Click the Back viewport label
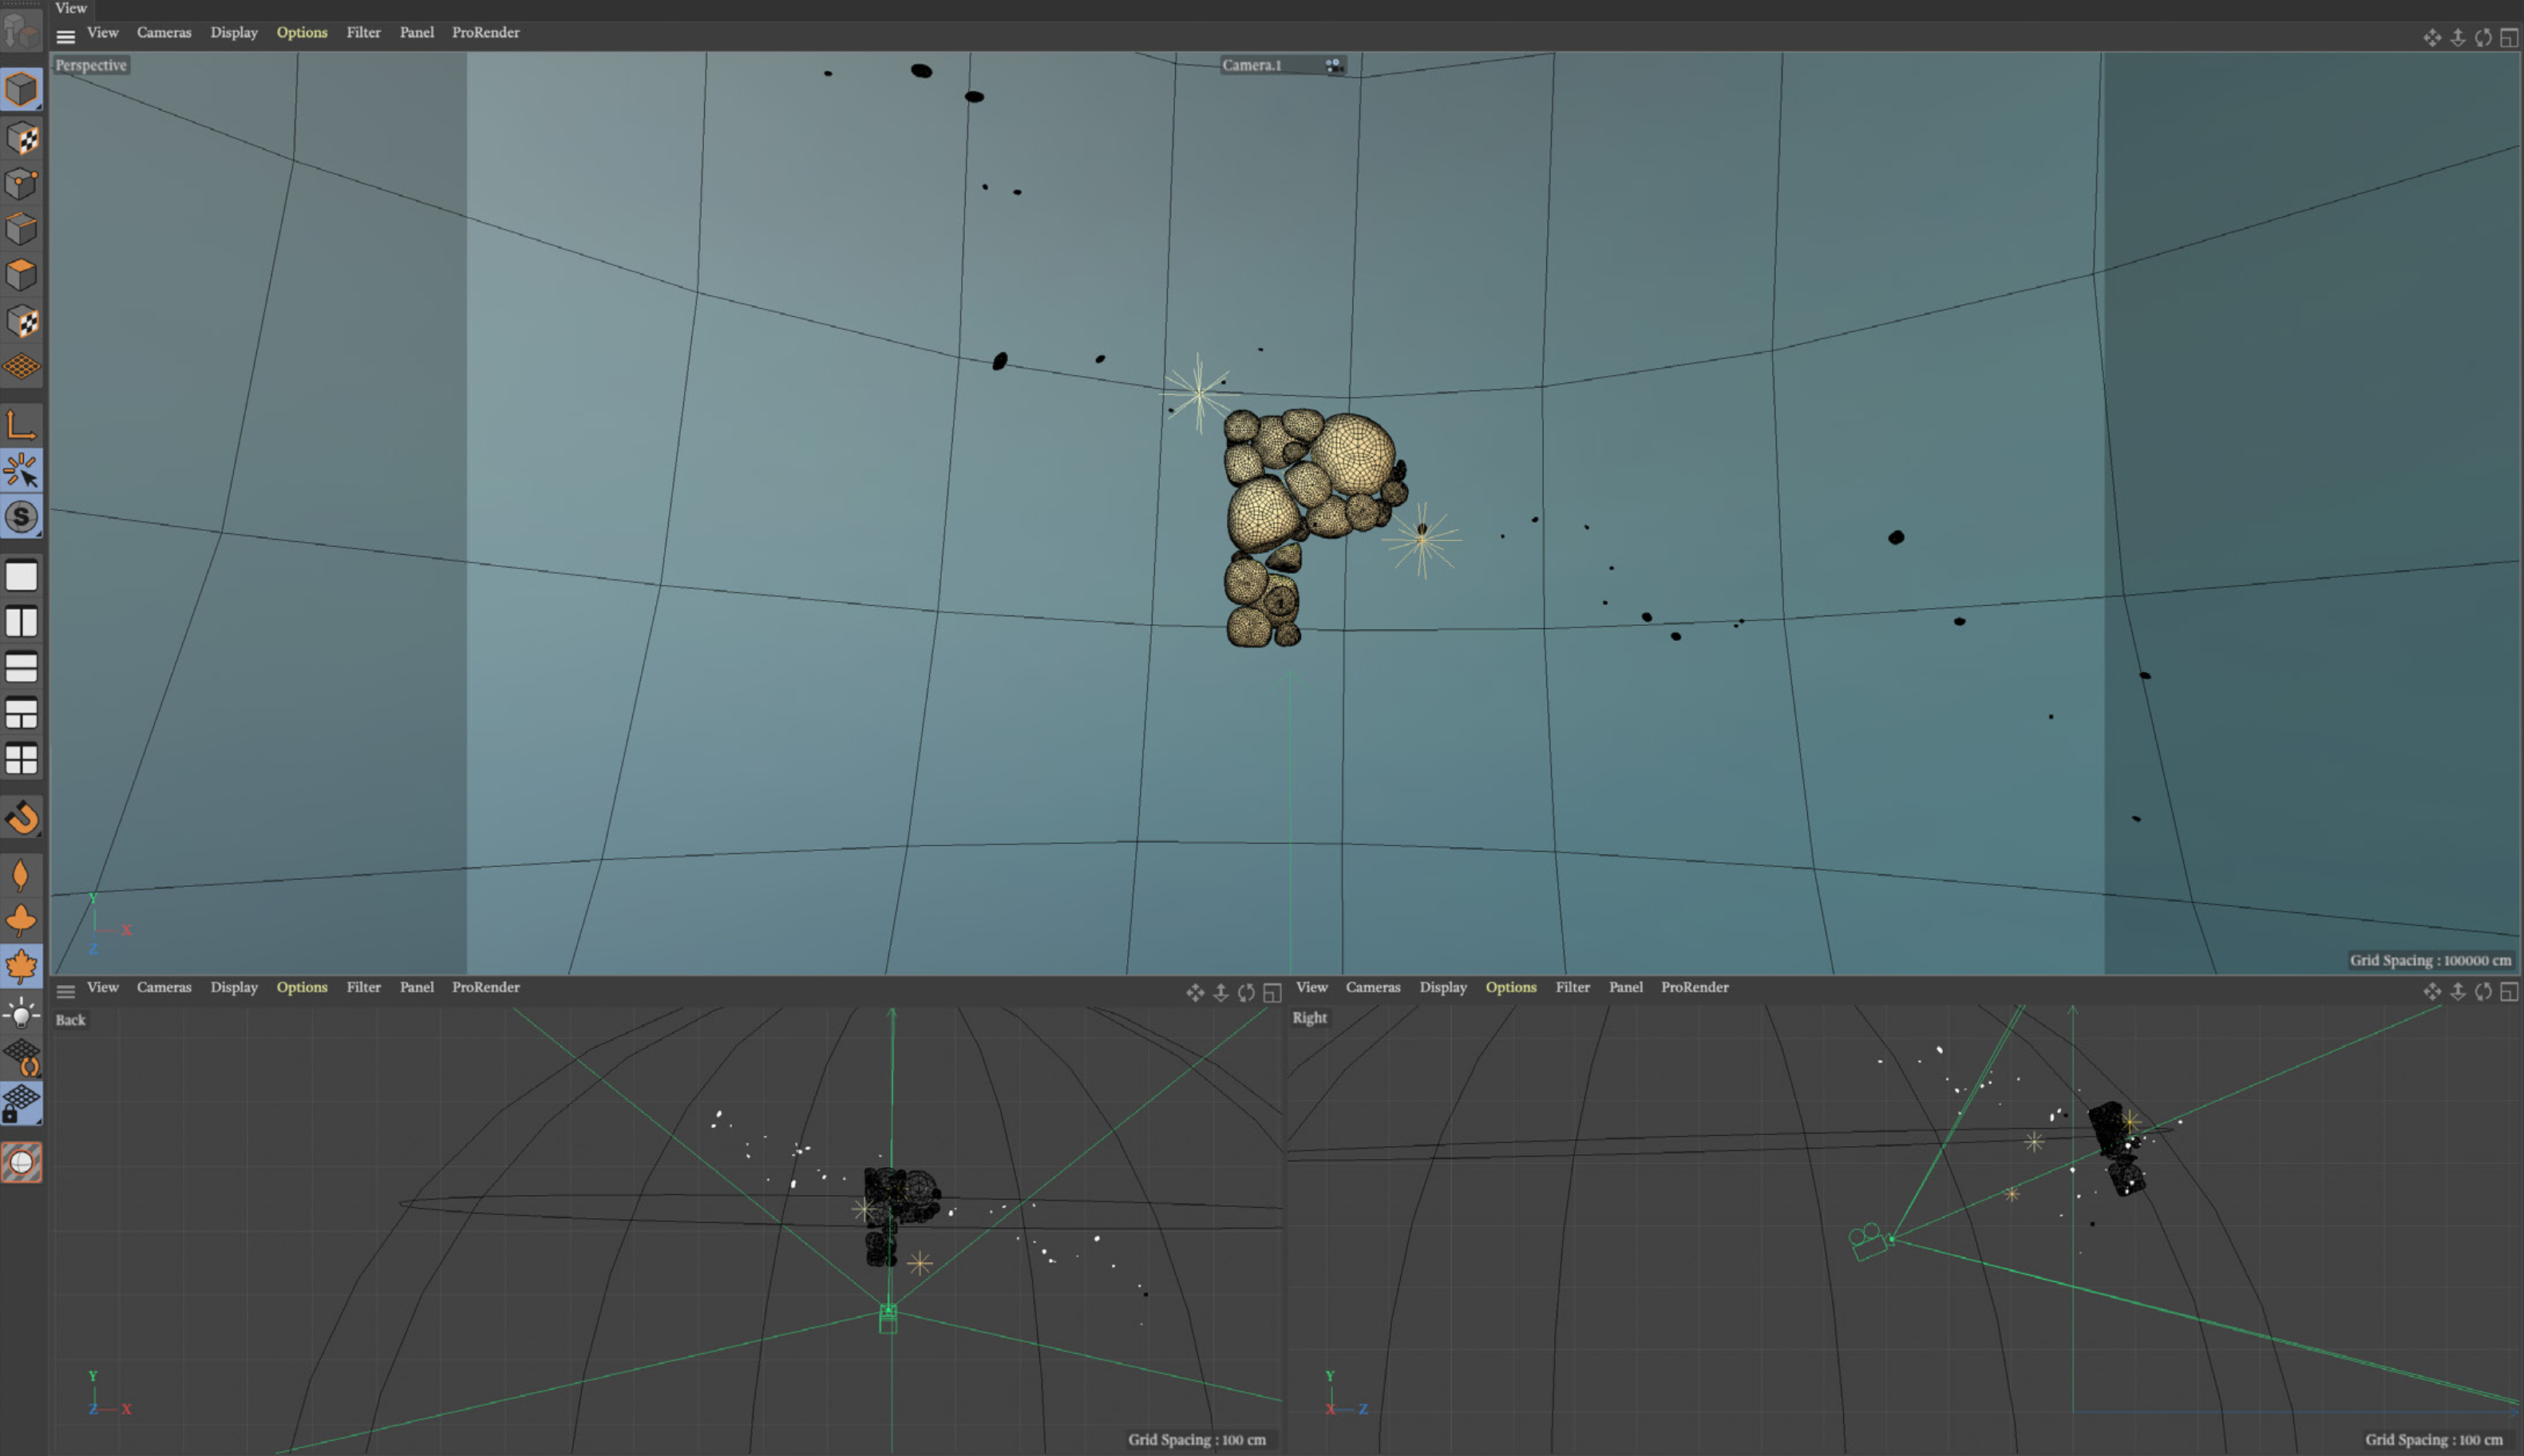This screenshot has width=2524, height=1456. 70,1020
